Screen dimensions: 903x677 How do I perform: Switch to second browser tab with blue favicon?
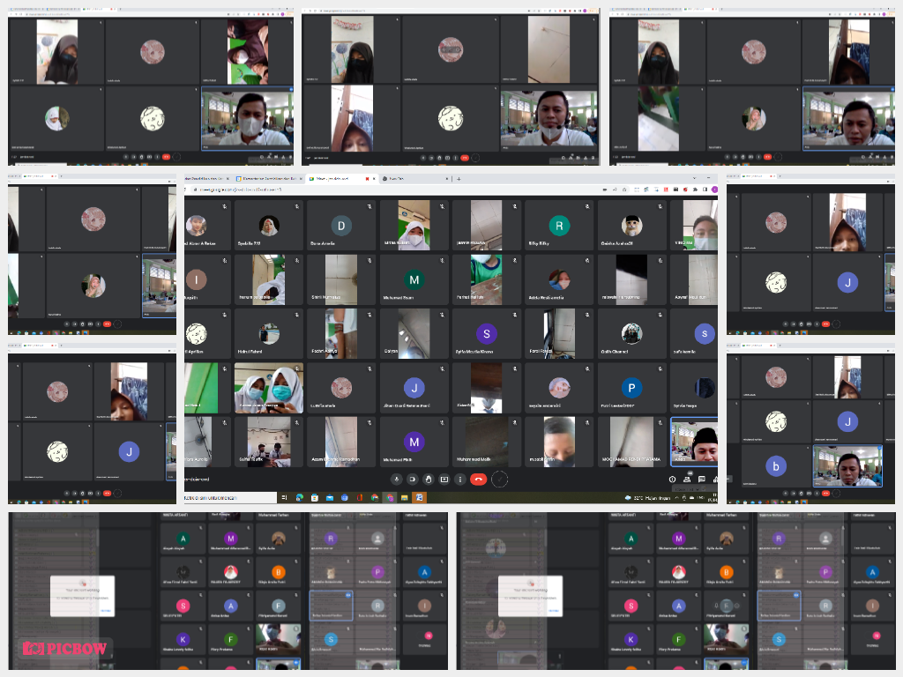[265, 178]
